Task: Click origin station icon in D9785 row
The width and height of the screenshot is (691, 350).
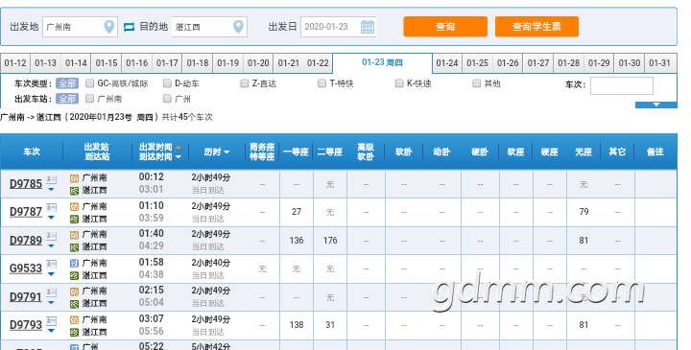Action: tap(75, 178)
